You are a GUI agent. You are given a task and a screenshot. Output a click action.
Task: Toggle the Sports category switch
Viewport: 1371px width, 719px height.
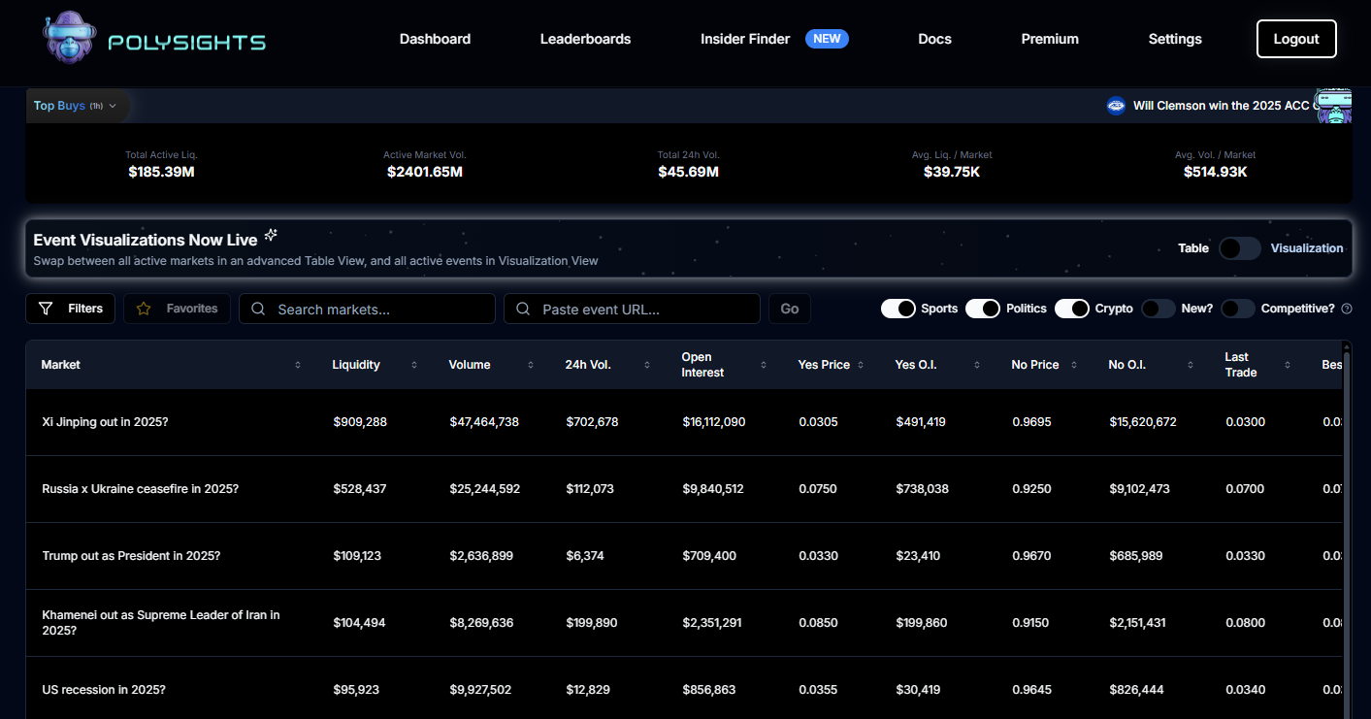coord(898,309)
